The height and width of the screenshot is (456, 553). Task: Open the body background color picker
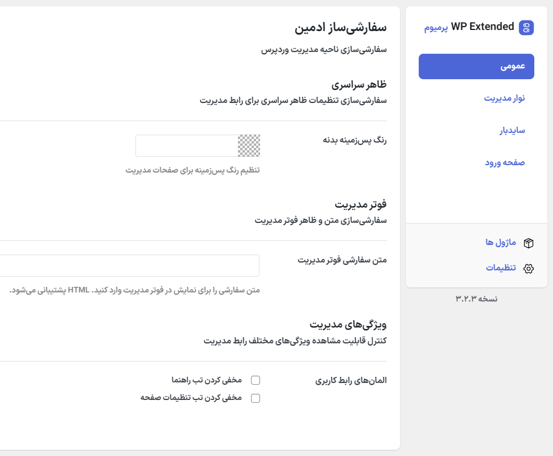pos(187,145)
